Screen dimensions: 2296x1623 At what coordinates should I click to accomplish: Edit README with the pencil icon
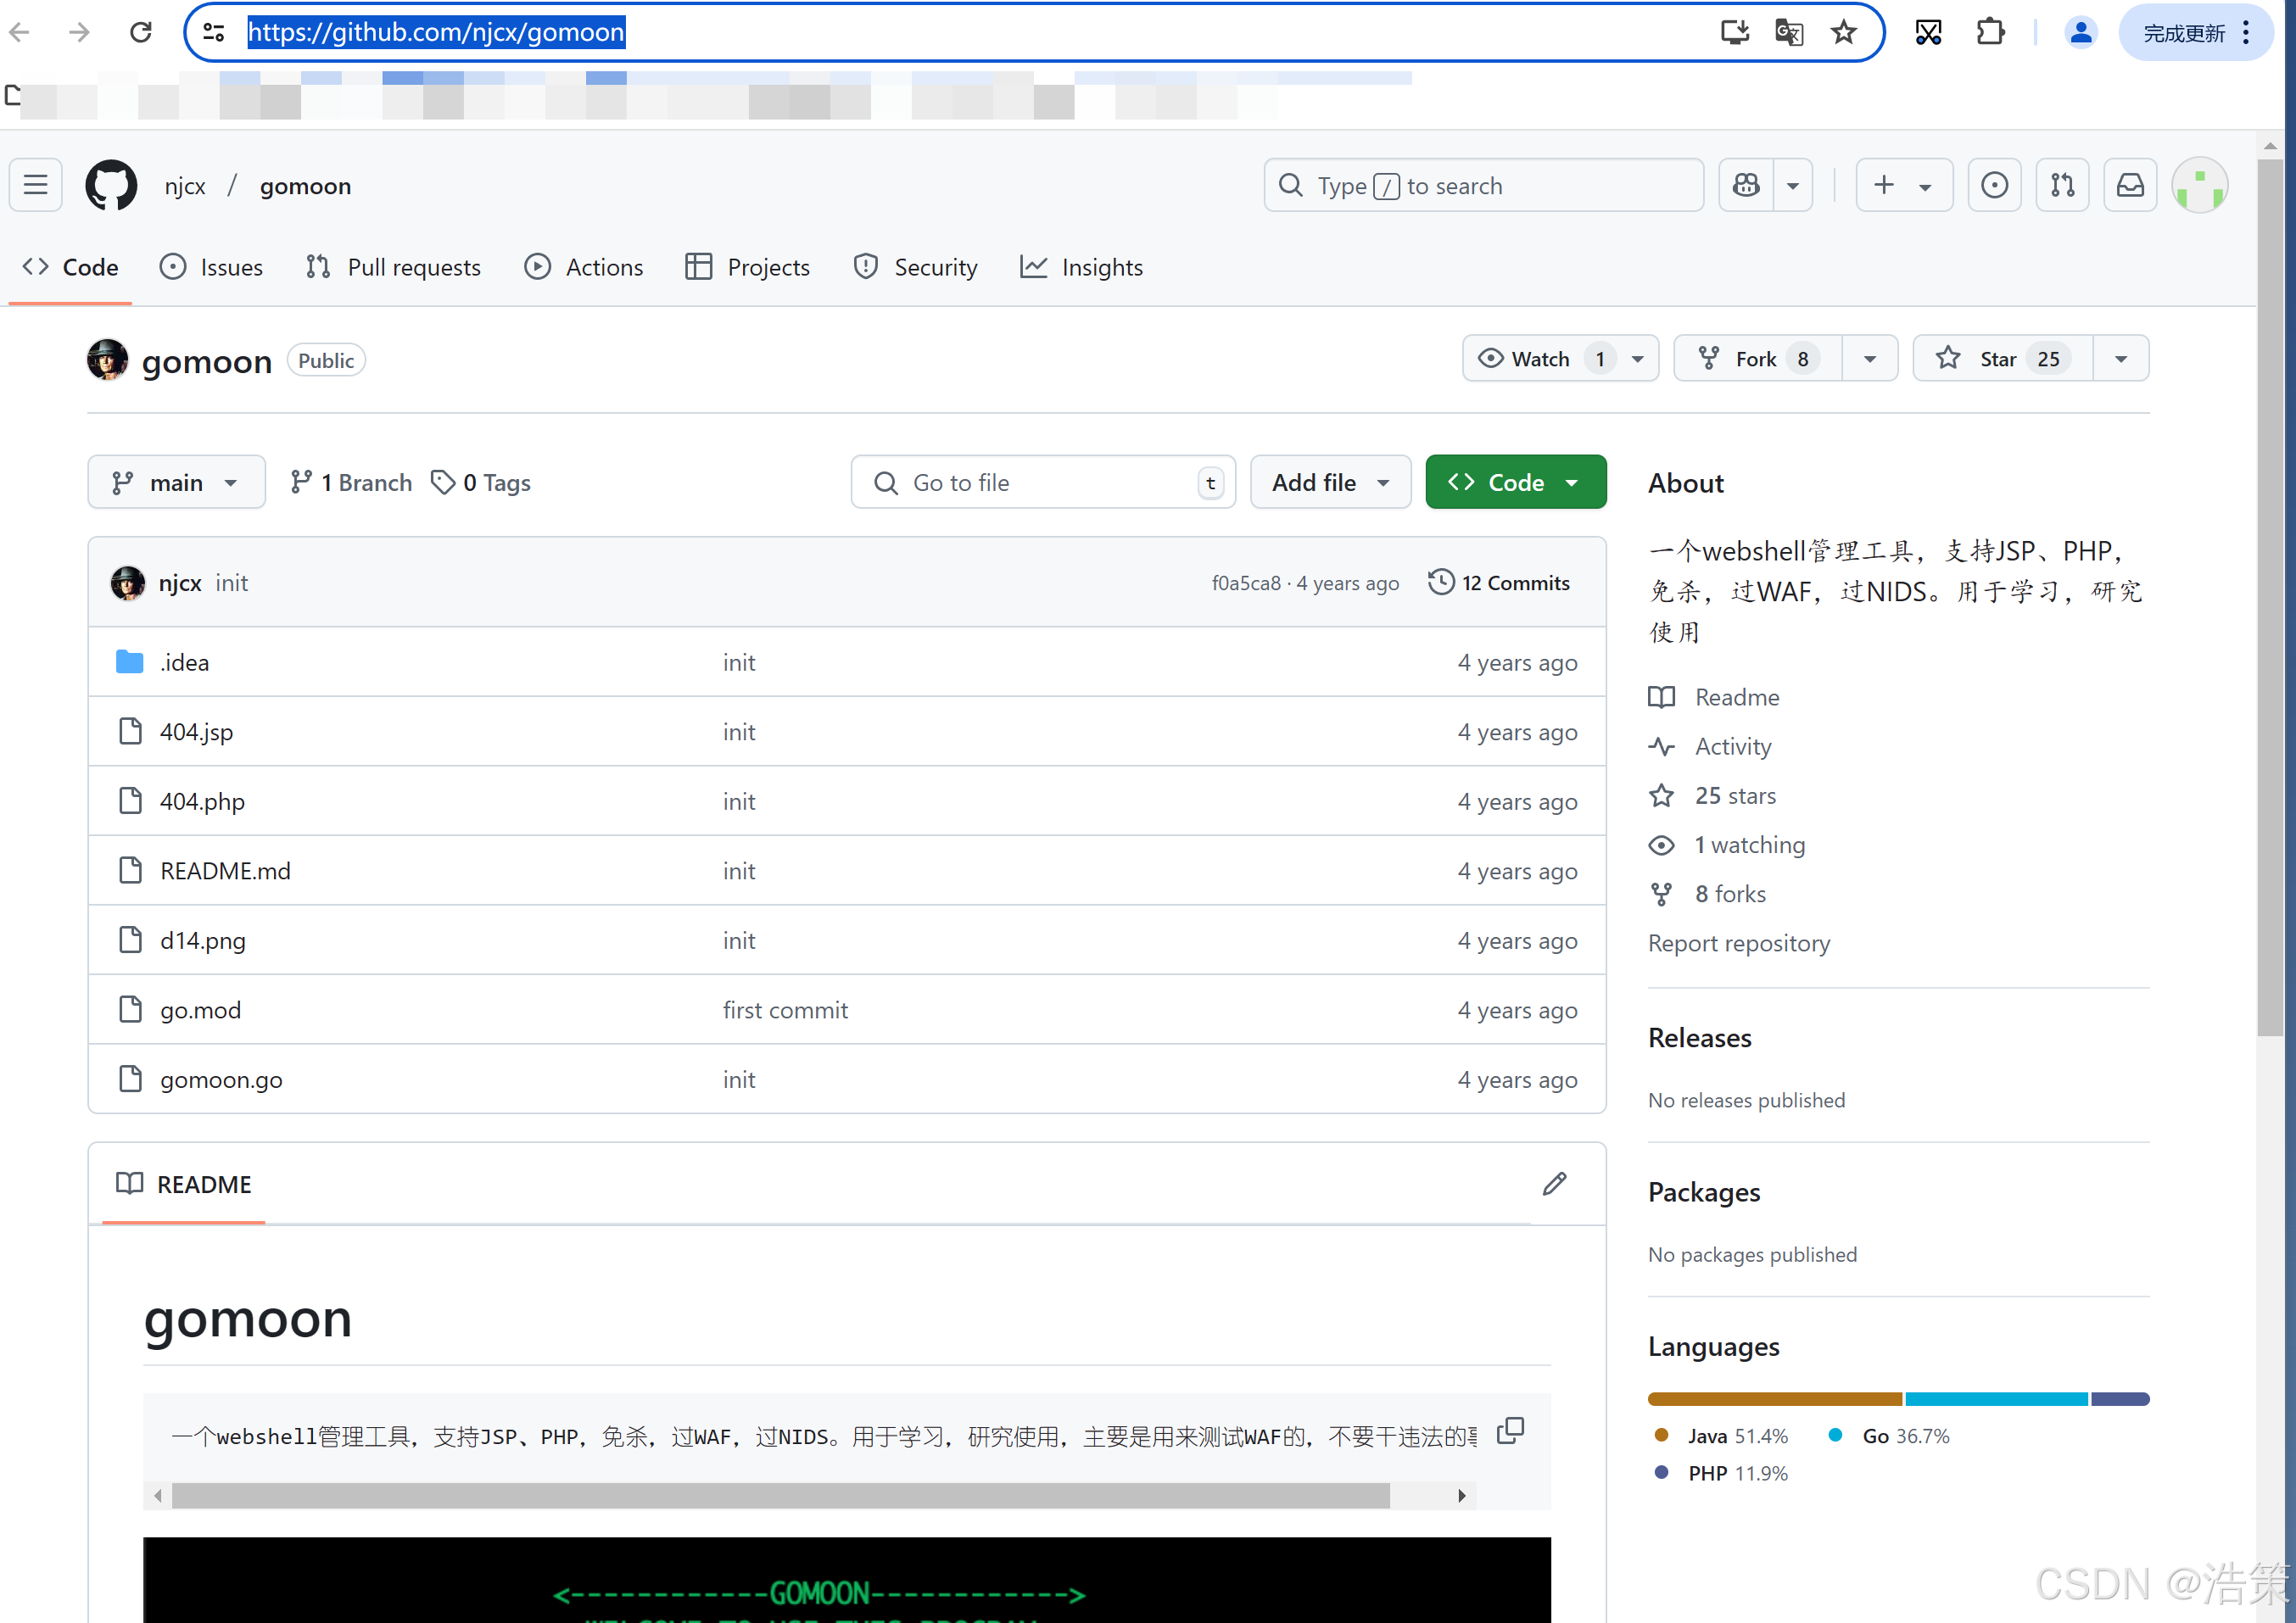click(1554, 1184)
